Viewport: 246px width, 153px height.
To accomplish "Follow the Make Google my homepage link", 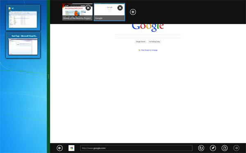I will click(x=149, y=50).
